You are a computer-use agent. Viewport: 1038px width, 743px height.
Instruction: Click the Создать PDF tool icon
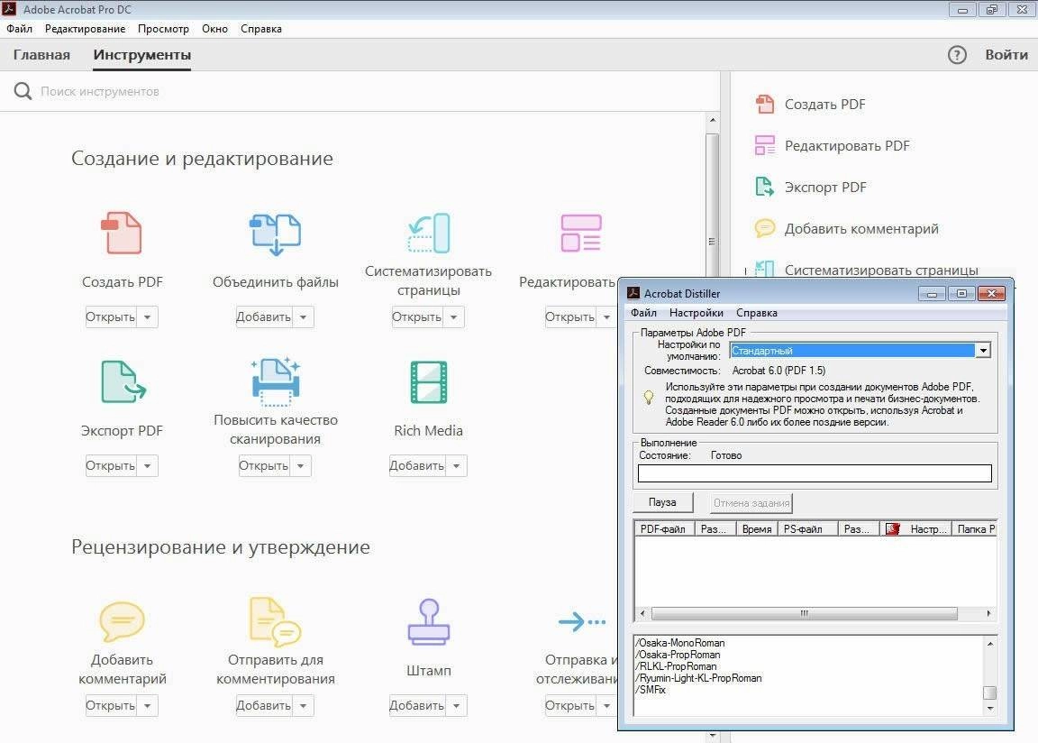point(122,234)
